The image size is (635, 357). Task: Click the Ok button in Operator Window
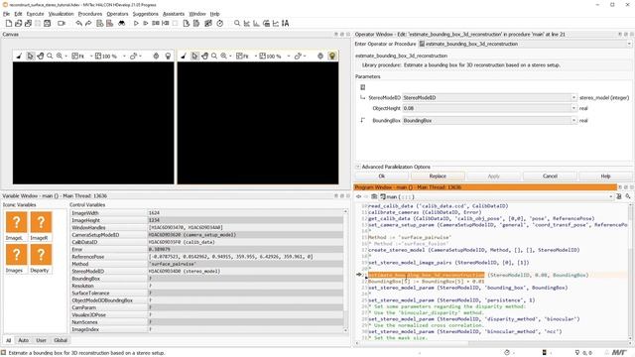(382, 177)
